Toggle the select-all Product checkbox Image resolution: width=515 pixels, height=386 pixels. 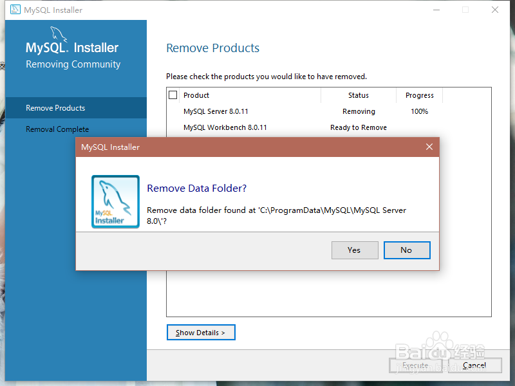(x=173, y=95)
